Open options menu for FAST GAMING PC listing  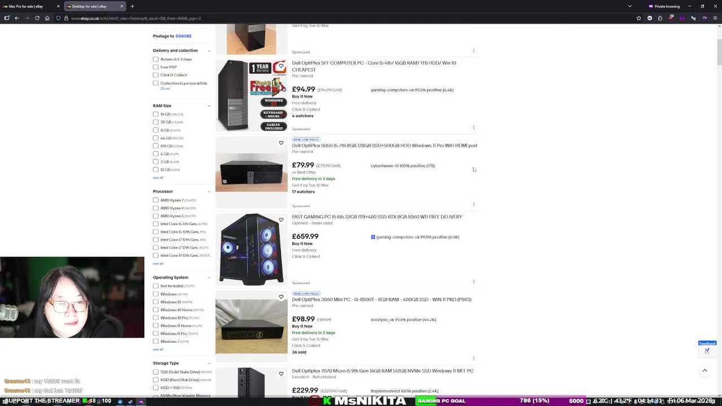pyautogui.click(x=474, y=281)
